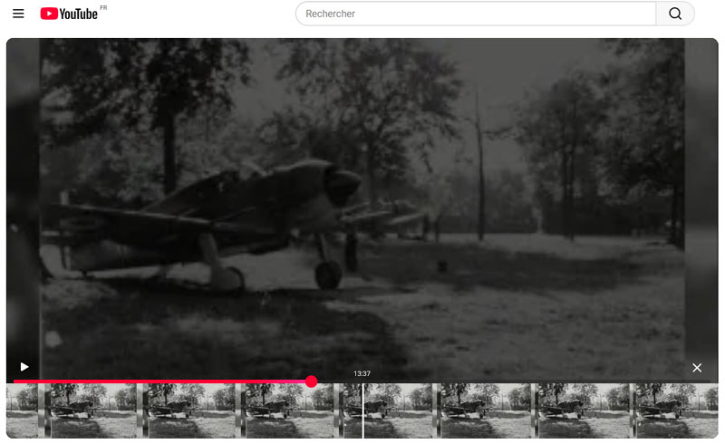Screen dimensions: 725x444
Task: Pick the thumbnail just right of the white marker
Action: tap(399, 410)
